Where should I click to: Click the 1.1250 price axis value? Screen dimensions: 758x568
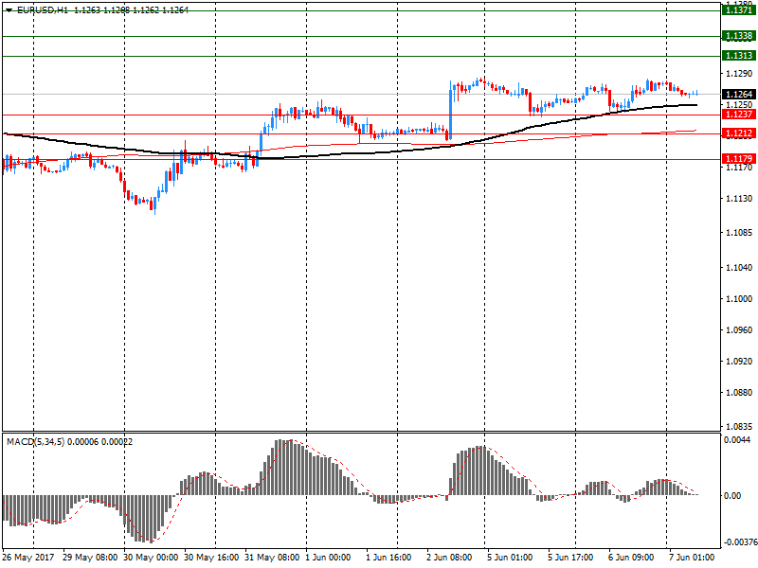(739, 104)
